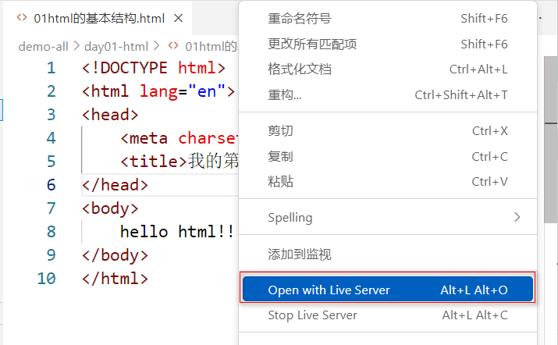
Task: Click line number 6 in gutter
Action: [x=51, y=185]
